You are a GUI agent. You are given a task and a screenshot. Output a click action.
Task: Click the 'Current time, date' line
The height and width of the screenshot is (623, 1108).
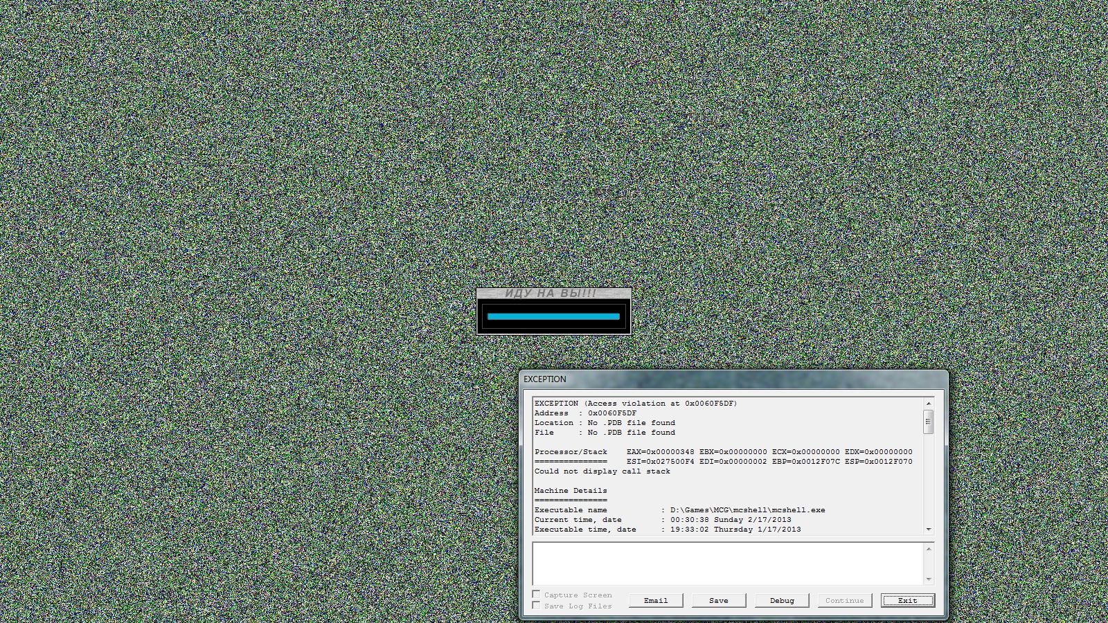click(x=663, y=519)
